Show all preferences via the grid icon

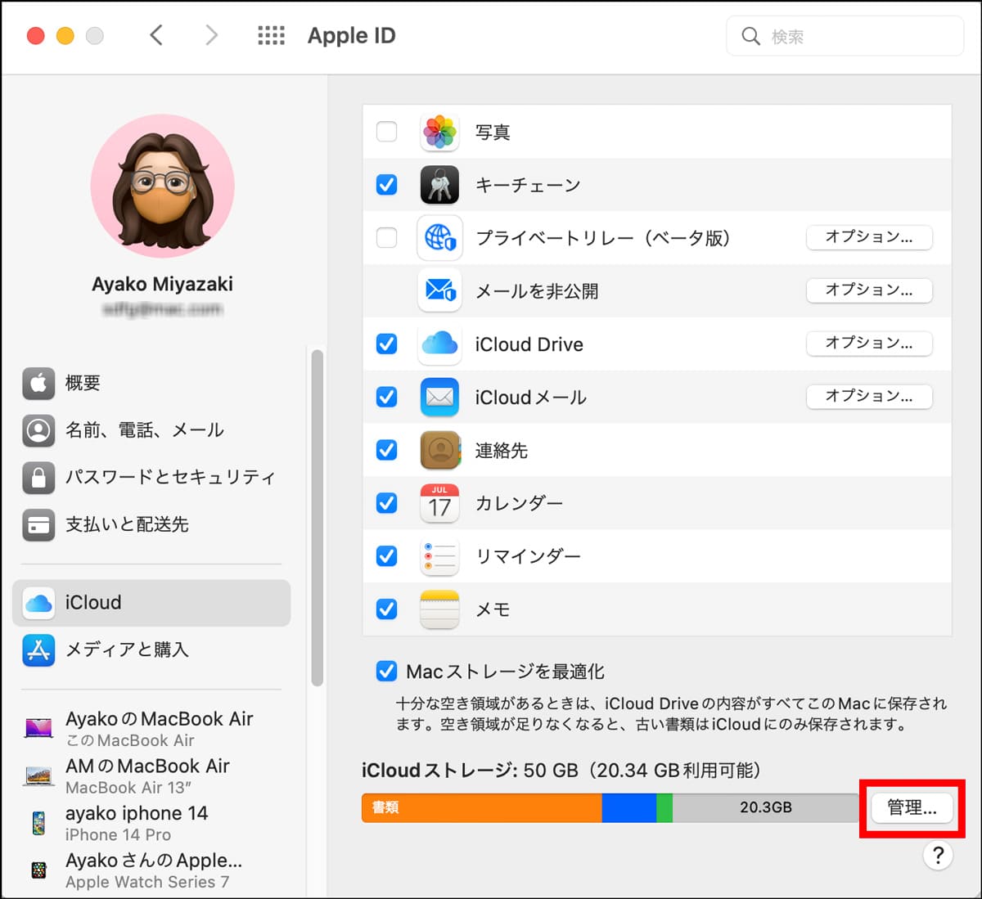(272, 35)
